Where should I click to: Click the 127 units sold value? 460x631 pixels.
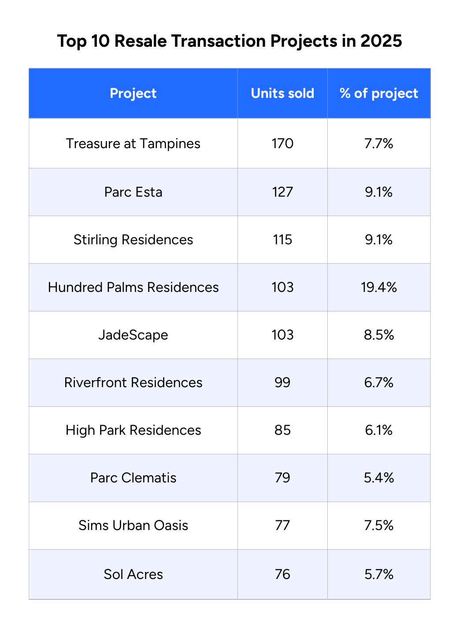[x=282, y=192]
